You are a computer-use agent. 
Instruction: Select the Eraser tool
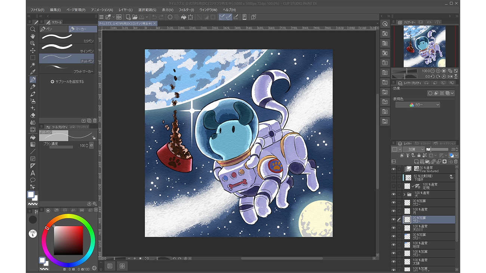coord(33,115)
